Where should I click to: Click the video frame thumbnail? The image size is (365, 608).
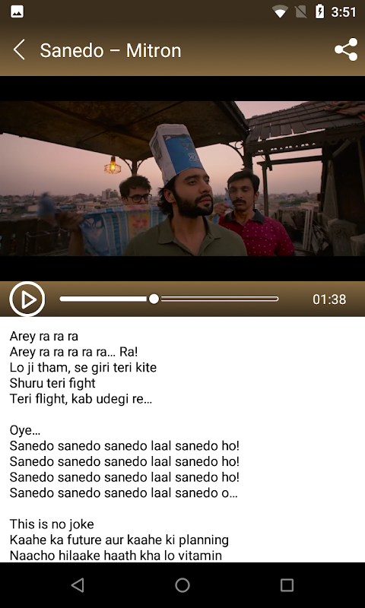point(182,179)
